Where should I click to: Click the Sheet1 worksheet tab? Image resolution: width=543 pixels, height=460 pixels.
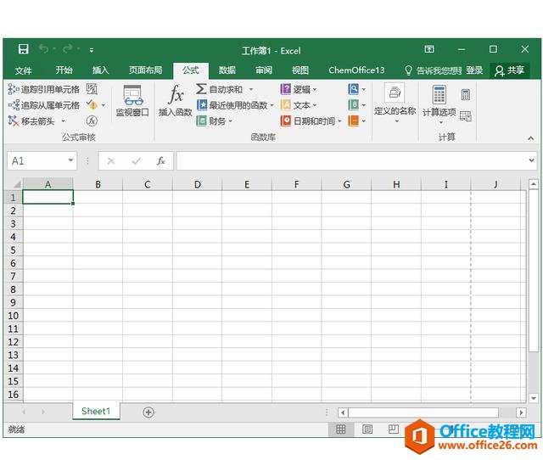click(x=96, y=411)
